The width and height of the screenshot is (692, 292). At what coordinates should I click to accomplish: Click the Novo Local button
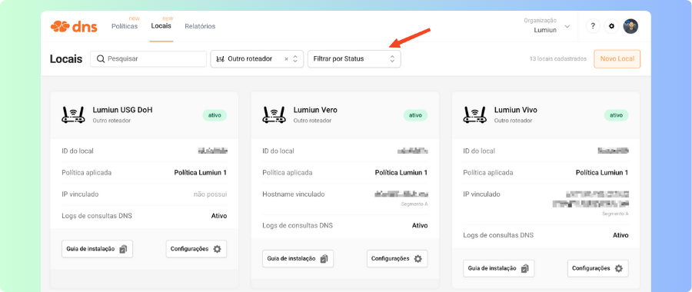pyautogui.click(x=617, y=58)
